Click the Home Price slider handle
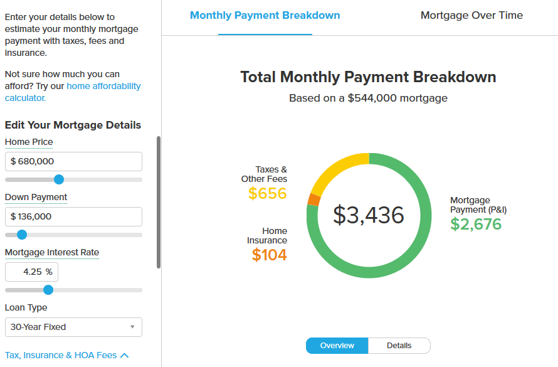558x367 pixels. pos(59,179)
